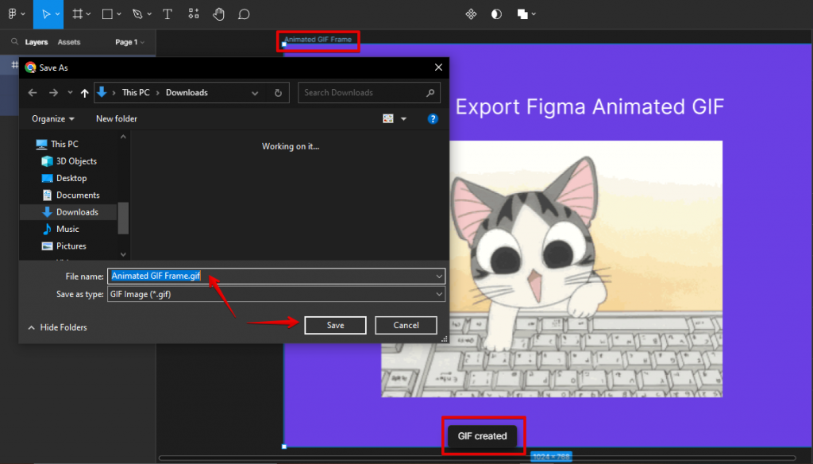Select Documents in folder tree

pyautogui.click(x=71, y=195)
